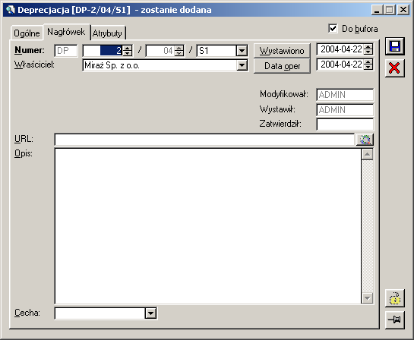Increase the Data oper date with the up arrow
This screenshot has height=340, width=414.
[368, 61]
